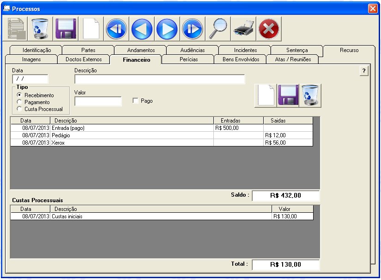This screenshot has height=280, width=381.
Task: Select the Pedágio entry row
Action: (162, 135)
